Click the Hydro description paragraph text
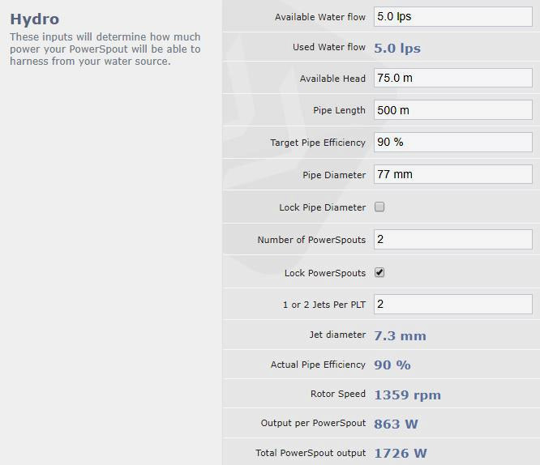The image size is (540, 465). (x=105, y=49)
